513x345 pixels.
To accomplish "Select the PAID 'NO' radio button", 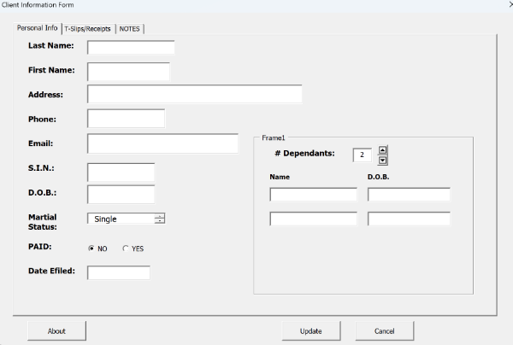I will 91,249.
